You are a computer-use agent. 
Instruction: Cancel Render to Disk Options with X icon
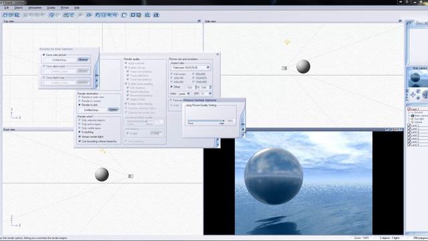(96, 80)
